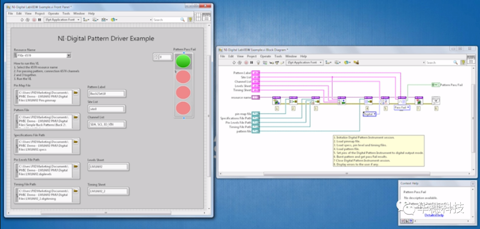Expand Resource Name dropdown arrow
Screen dimensions: 480x229
(68, 56)
